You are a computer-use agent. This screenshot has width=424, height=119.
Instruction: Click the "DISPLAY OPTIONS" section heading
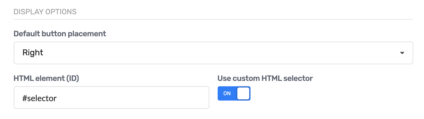point(45,12)
